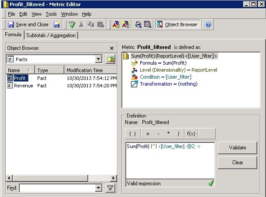Click the Cut scissors icon

[81, 25]
